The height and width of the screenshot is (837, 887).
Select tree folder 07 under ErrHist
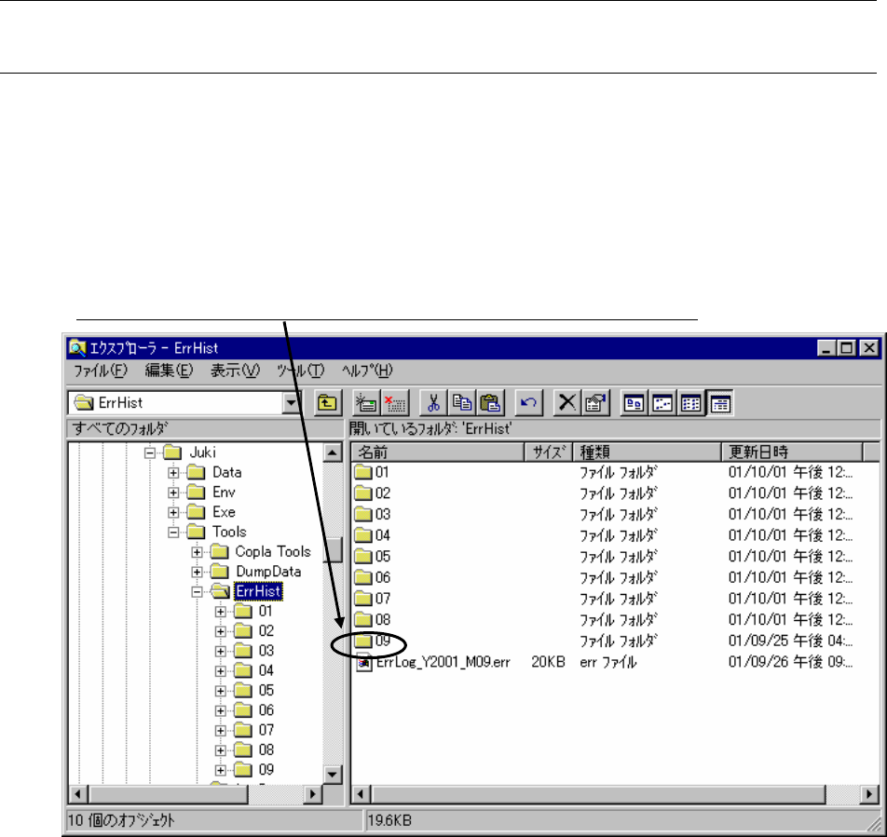254,730
